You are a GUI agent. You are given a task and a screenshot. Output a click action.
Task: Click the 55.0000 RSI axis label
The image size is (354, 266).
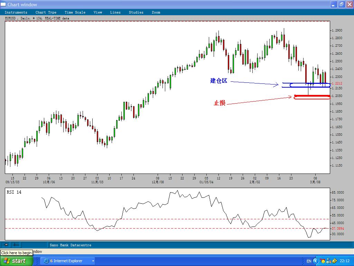tap(338, 215)
